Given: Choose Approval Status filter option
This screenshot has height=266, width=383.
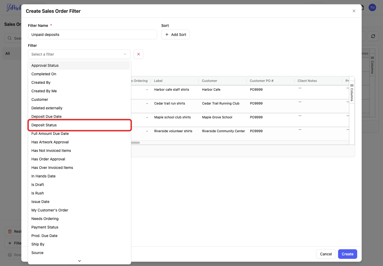Looking at the screenshot, I should 80,65.
